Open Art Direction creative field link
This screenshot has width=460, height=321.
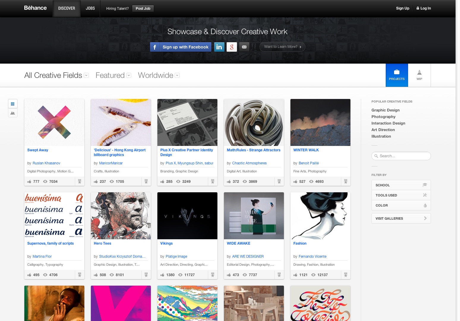[x=383, y=130]
